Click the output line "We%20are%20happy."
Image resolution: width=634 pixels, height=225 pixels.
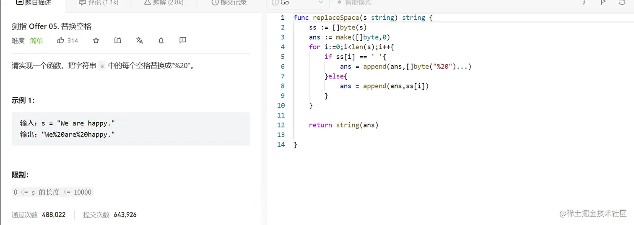point(68,134)
